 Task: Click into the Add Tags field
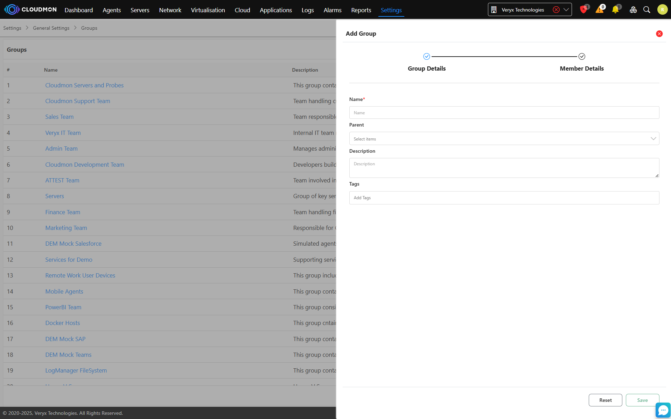(x=504, y=198)
